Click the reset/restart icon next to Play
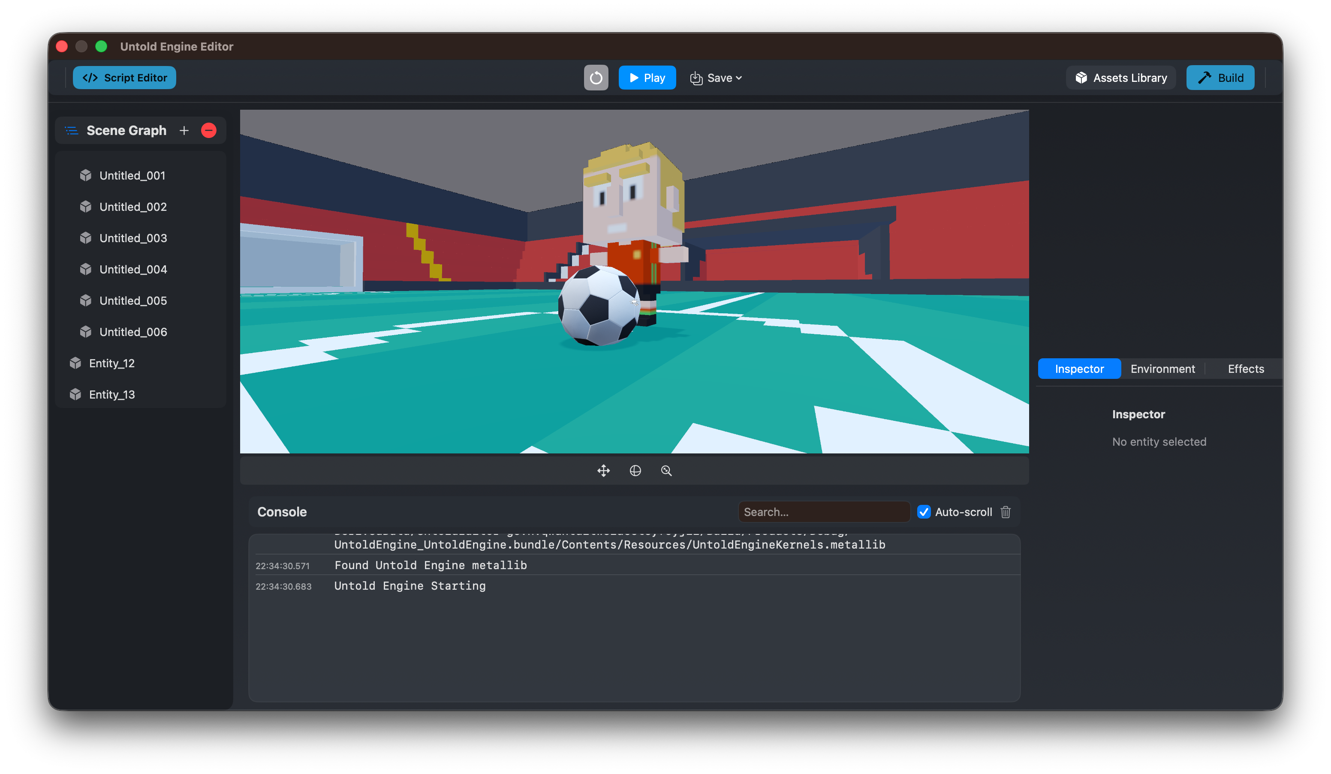 [x=596, y=78]
